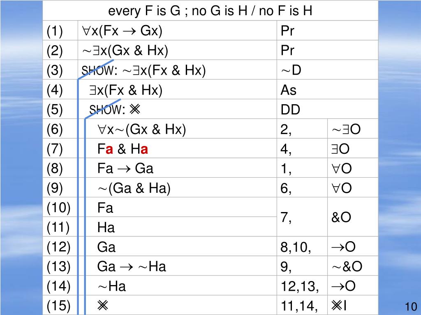
Task: Click the formula ~(Ga & Ha)
Action: click(x=134, y=188)
